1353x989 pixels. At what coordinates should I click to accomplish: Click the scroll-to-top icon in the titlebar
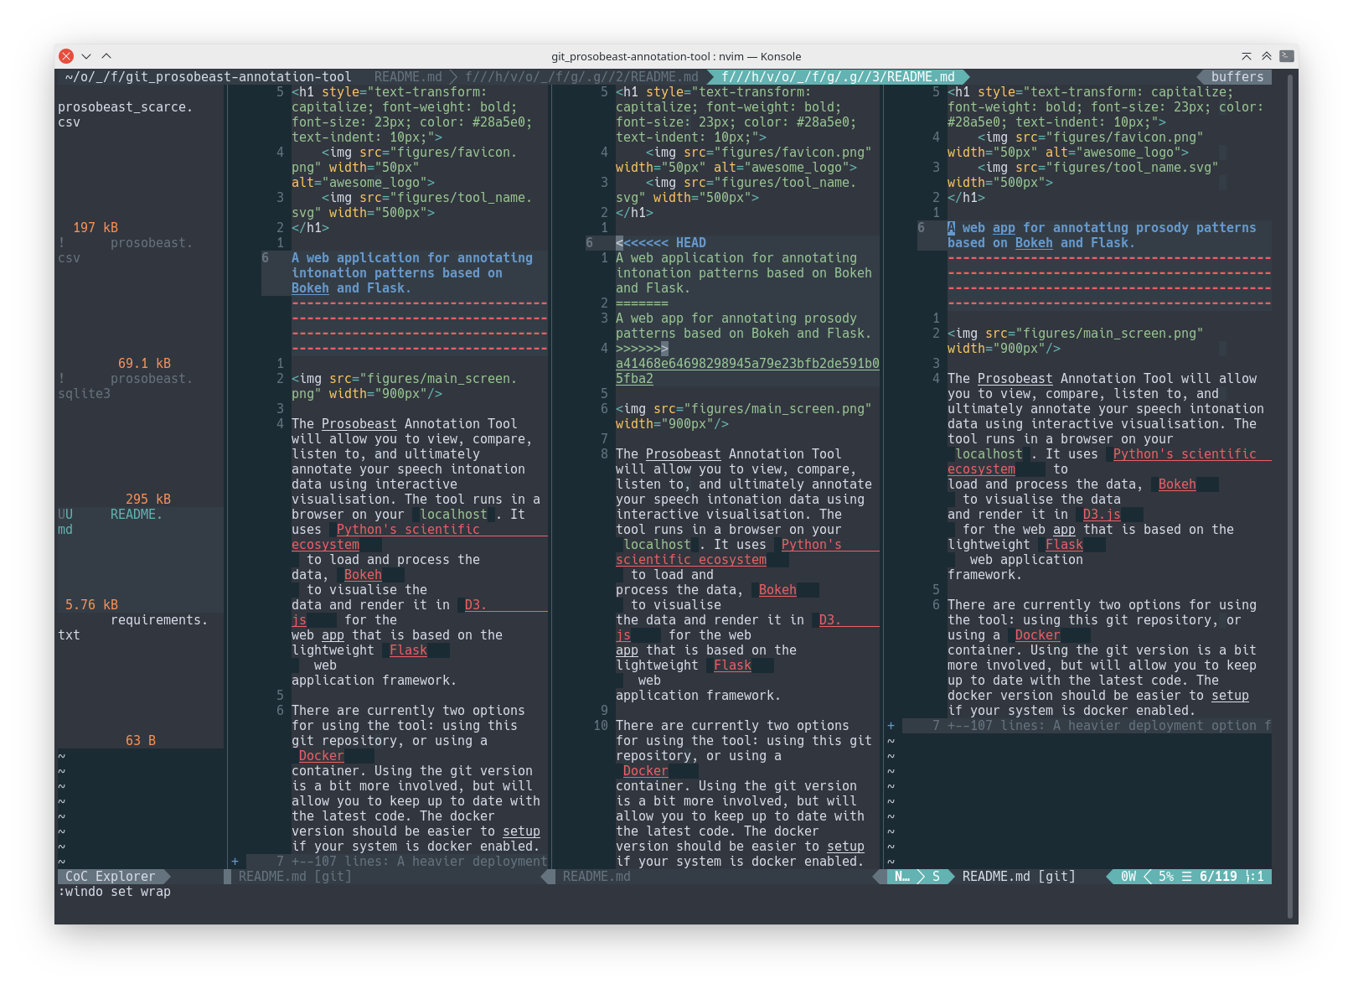pyautogui.click(x=1247, y=56)
